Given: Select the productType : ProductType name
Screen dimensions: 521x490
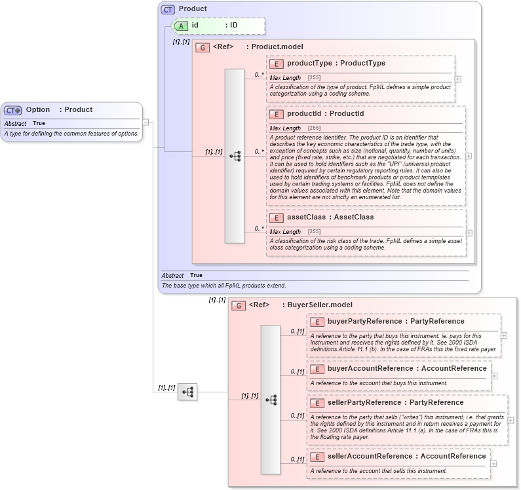Looking at the screenshot, I should [x=336, y=63].
